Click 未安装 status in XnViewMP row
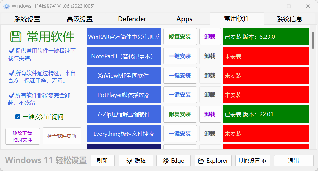Image resolution: width=318 pixels, height=171 pixels. (x=266, y=76)
